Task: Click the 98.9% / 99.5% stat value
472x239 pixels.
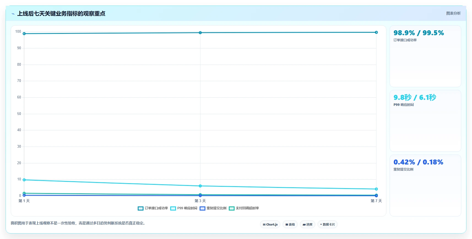Action: (419, 33)
